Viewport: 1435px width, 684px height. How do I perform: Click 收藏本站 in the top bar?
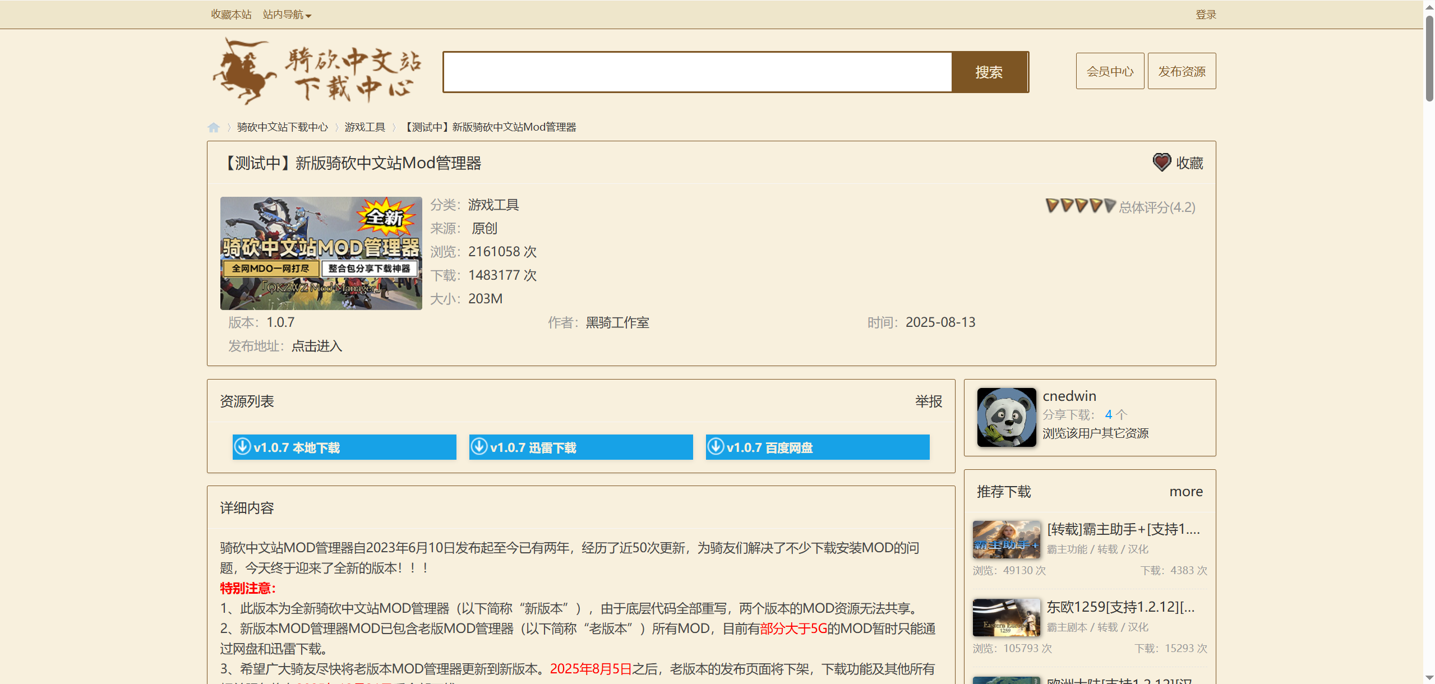(x=231, y=15)
